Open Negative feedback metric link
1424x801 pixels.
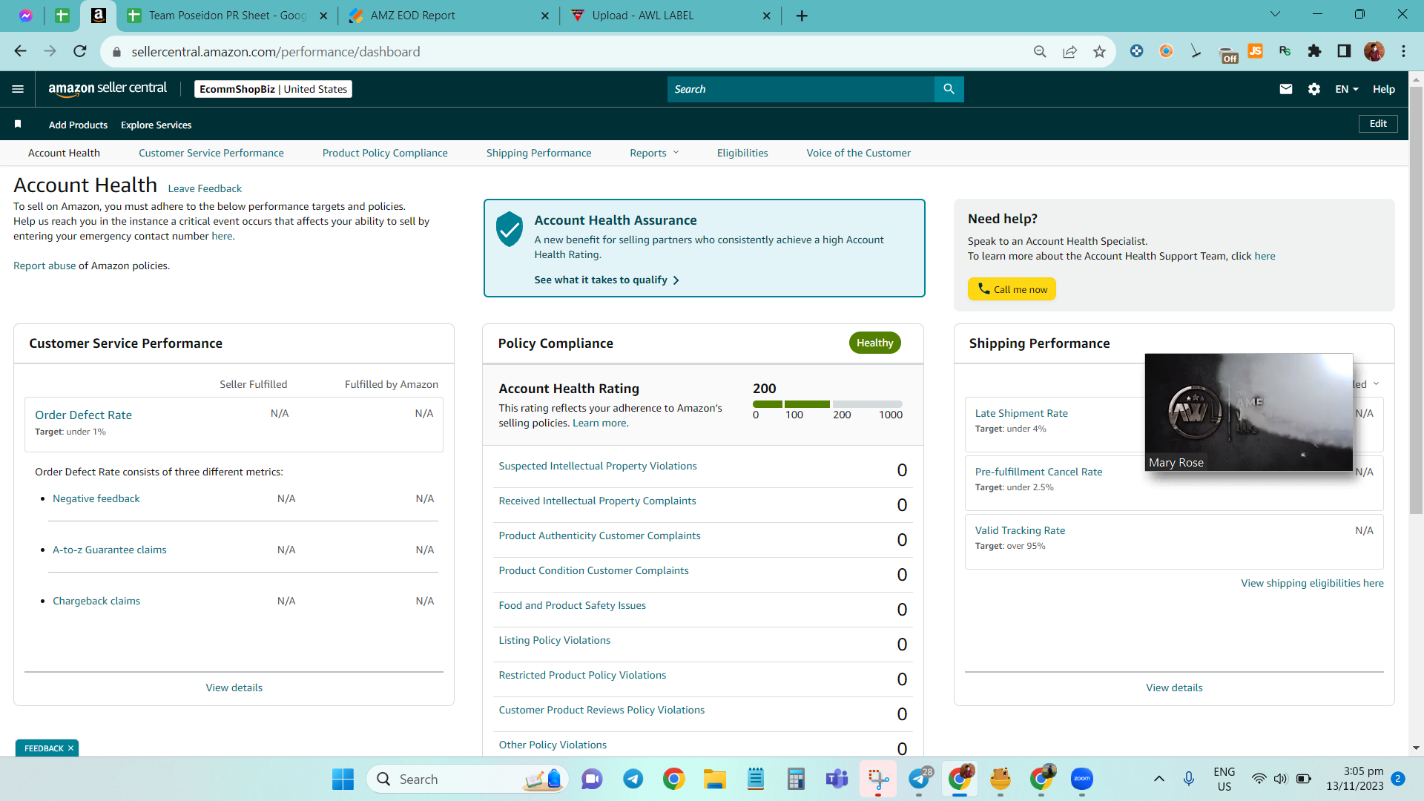96,498
